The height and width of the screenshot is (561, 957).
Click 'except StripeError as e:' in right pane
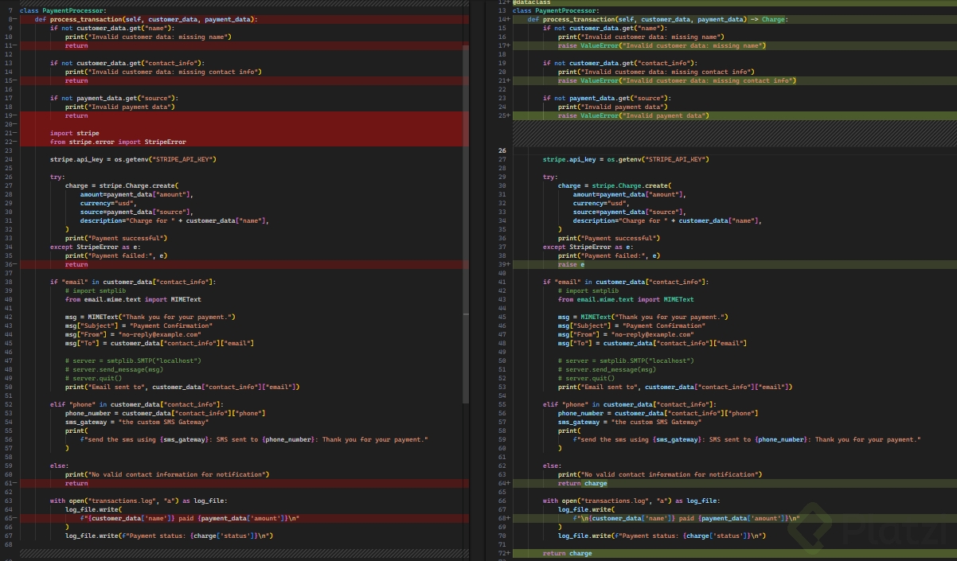[588, 247]
